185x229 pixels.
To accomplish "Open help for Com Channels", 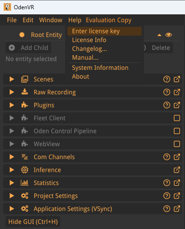I will click(167, 157).
